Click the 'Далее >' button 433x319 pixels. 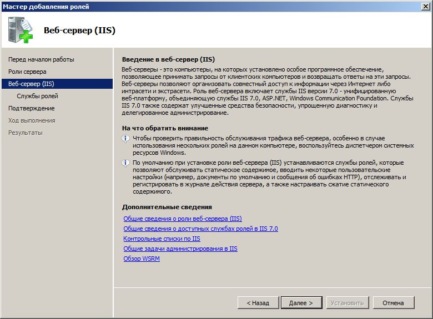301,303
